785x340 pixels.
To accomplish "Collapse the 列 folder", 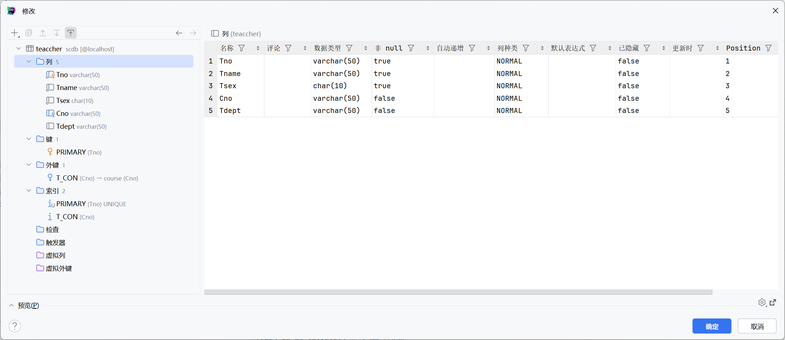I will point(29,61).
